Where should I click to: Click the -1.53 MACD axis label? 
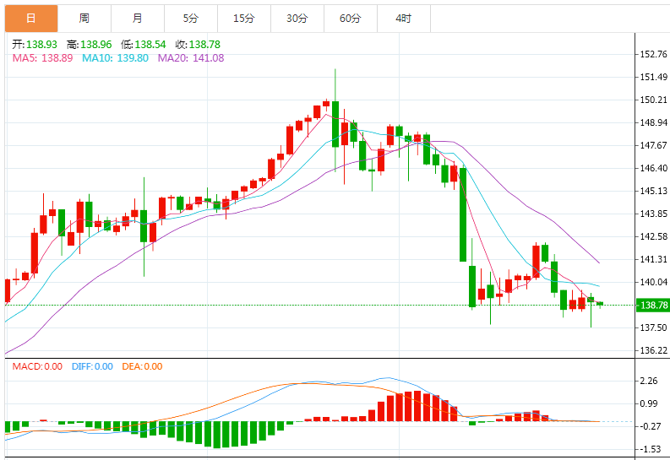tap(649, 449)
